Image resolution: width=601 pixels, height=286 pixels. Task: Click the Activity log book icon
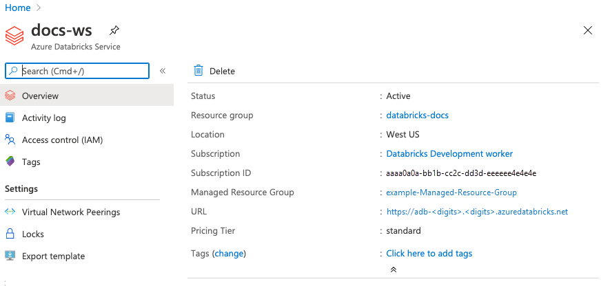10,118
